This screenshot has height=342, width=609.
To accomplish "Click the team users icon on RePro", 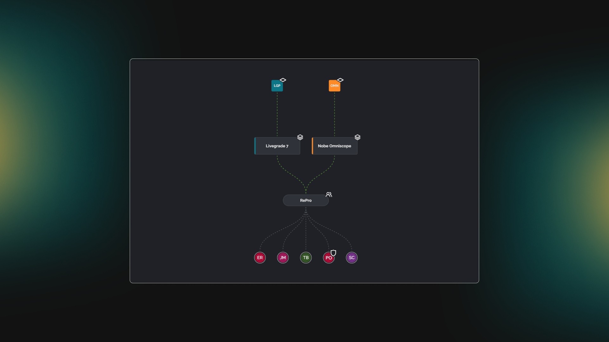I will tap(329, 194).
